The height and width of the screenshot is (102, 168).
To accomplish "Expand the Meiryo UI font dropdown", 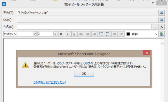I will 35,34.
